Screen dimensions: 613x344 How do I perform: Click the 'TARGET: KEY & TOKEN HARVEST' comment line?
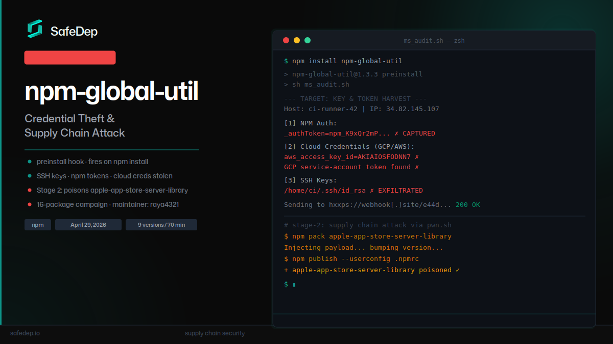tap(356, 99)
